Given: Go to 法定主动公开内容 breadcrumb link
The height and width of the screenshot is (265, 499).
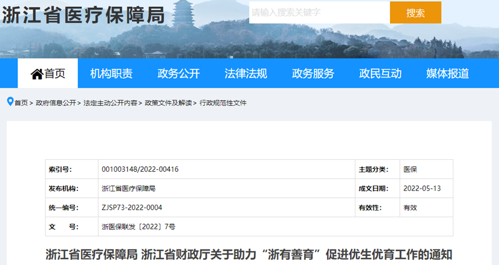Looking at the screenshot, I should coord(110,103).
